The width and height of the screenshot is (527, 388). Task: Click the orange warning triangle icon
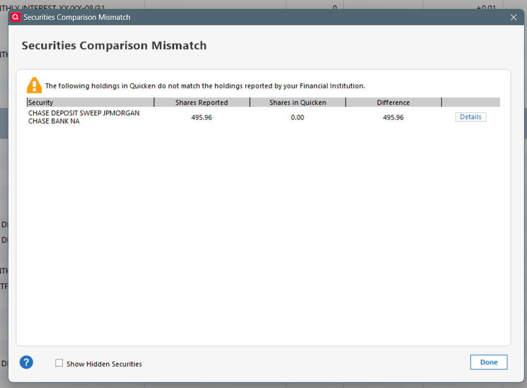tap(34, 86)
